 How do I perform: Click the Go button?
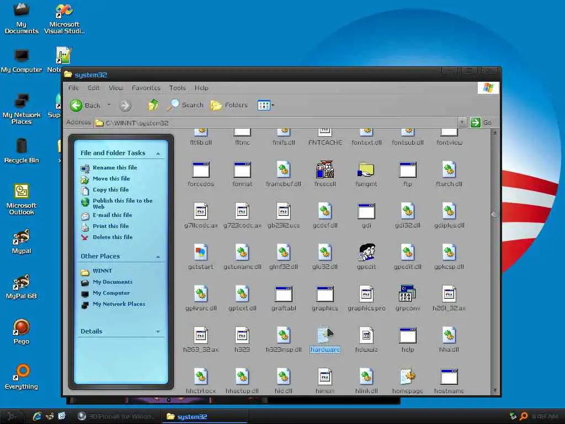pos(481,123)
